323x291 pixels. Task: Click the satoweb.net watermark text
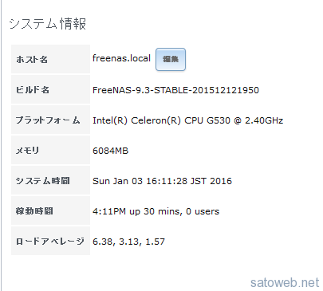point(285,282)
